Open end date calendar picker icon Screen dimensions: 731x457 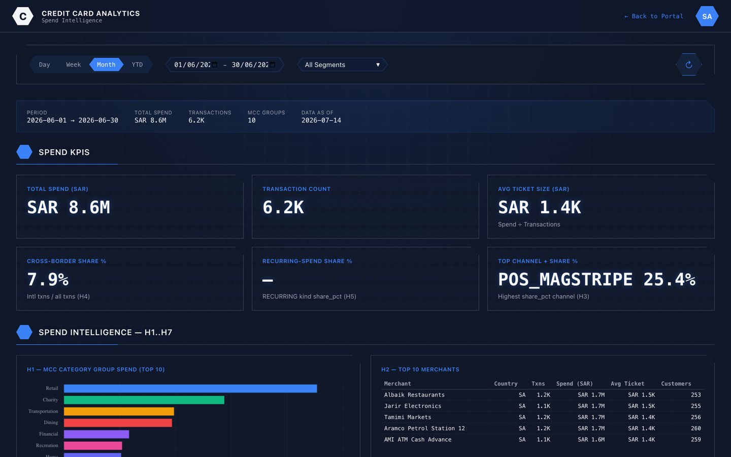point(272,64)
